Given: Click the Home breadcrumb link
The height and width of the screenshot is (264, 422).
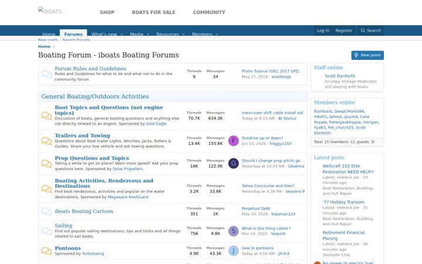Looking at the screenshot, I should 44,46.
